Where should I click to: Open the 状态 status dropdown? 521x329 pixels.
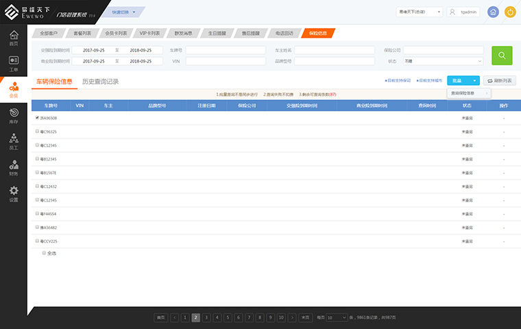(x=443, y=61)
